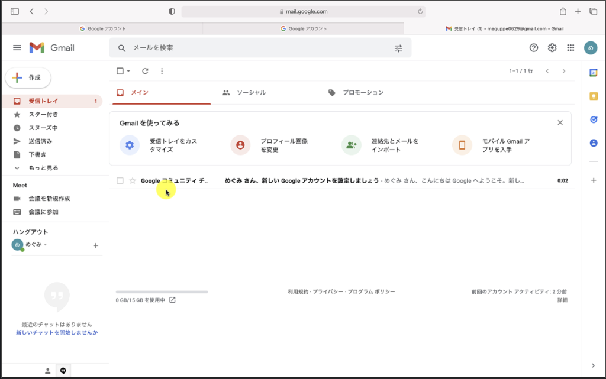606x379 pixels.
Task: Click 受信トレイをカスタマイズ
Action: point(159,145)
